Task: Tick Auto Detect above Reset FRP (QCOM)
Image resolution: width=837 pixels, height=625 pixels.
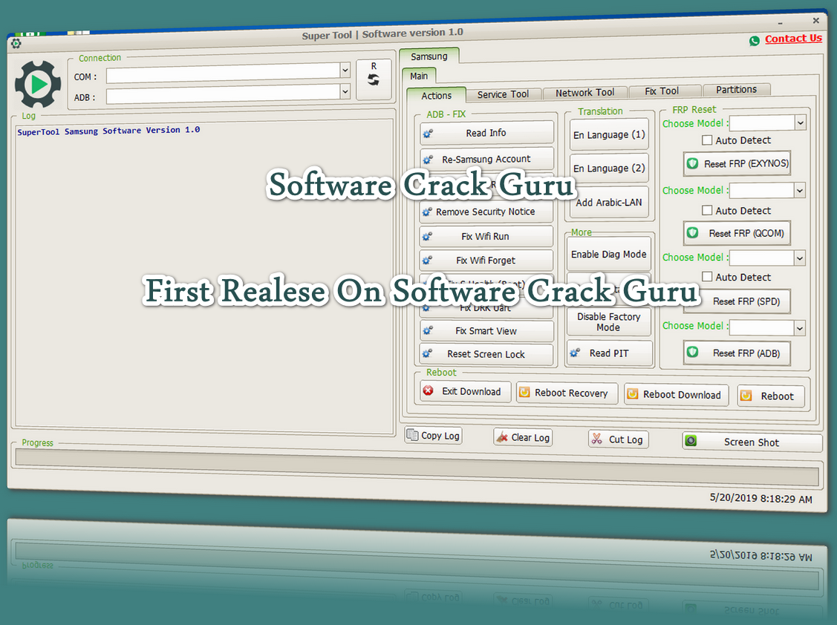Action: click(707, 210)
